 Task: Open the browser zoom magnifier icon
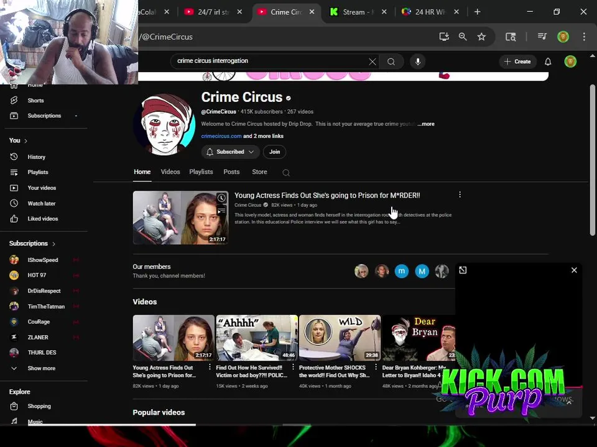(x=463, y=37)
